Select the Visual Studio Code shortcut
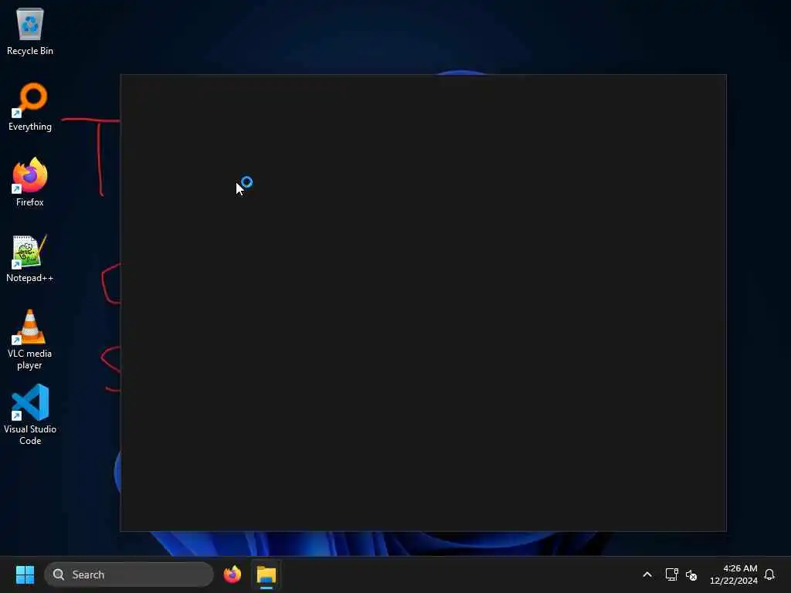The height and width of the screenshot is (593, 791). click(x=30, y=415)
